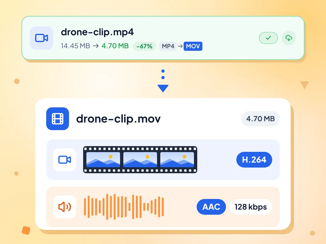Click the AAC audio codec badge
The width and height of the screenshot is (326, 244).
pos(211,207)
